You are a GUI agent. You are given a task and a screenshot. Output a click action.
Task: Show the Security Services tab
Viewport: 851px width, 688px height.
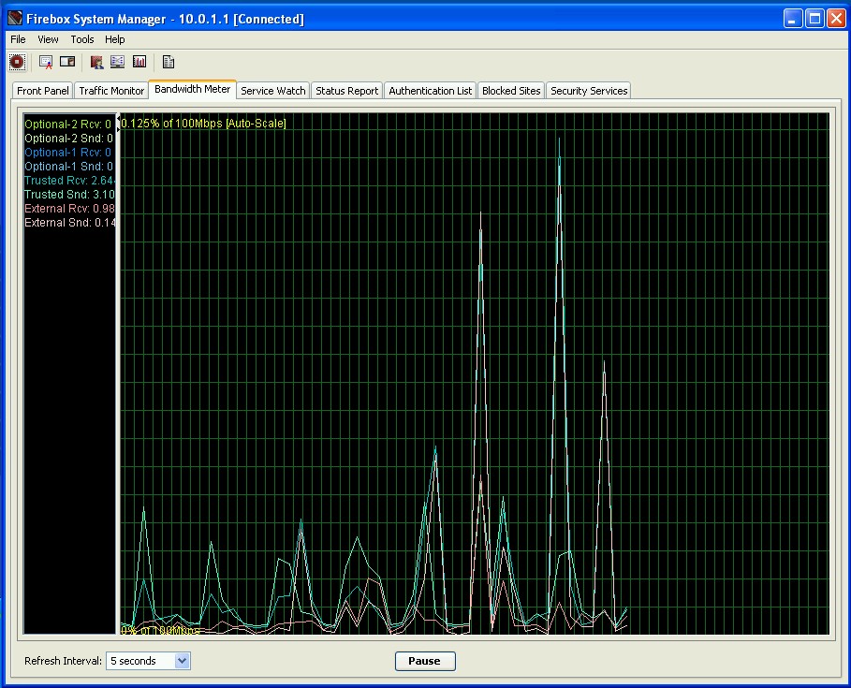pyautogui.click(x=589, y=91)
